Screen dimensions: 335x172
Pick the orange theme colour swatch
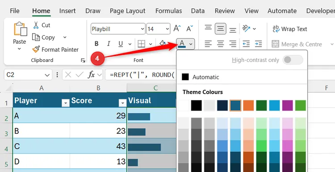248,106
